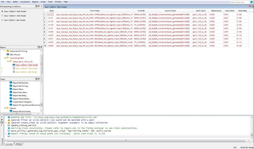The image size is (254, 149).
Task: Pin the Set Operating Conditions panel
Action: tap(36, 6)
